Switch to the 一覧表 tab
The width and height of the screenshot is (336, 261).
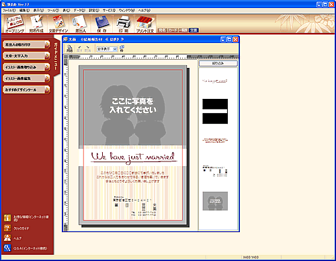click(183, 30)
